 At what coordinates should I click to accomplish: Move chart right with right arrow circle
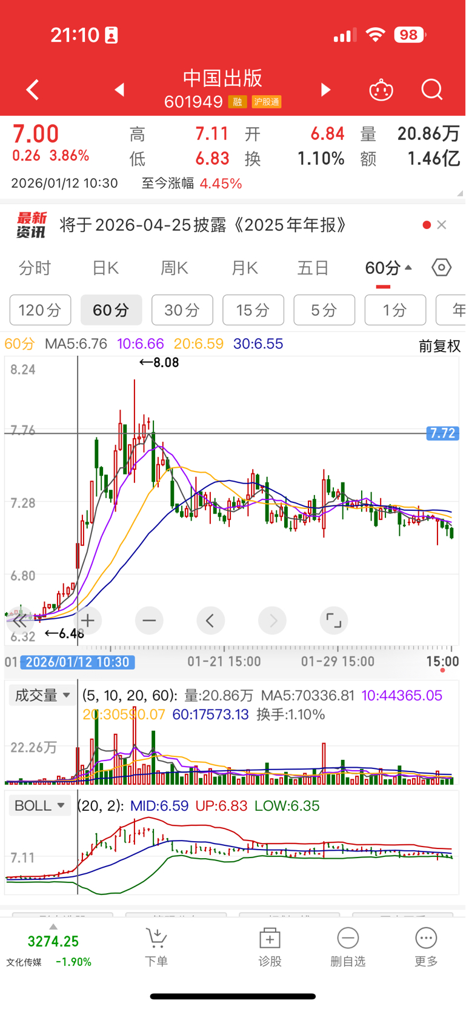pos(272,621)
